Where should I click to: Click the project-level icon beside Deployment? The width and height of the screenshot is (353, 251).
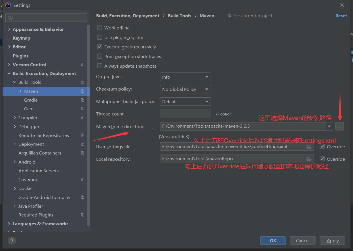tap(82, 144)
